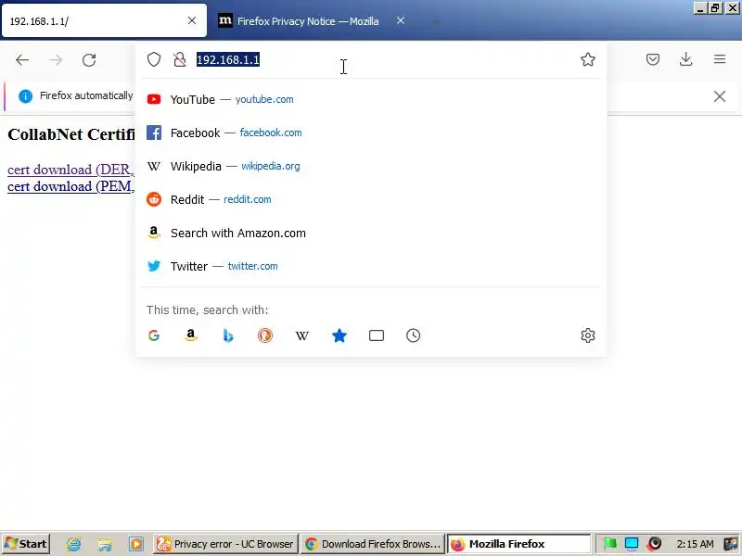Select the Facebook suggestion
The image size is (742, 556).
point(370,133)
